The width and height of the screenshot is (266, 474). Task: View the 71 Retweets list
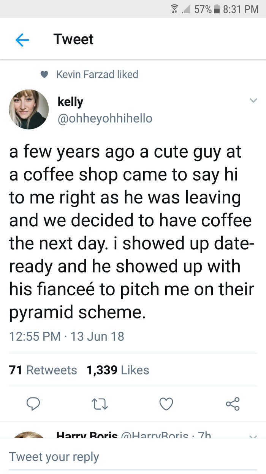point(43,370)
